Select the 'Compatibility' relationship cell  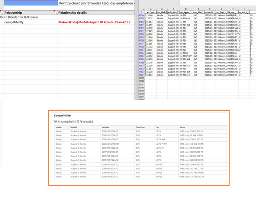click(x=31, y=22)
